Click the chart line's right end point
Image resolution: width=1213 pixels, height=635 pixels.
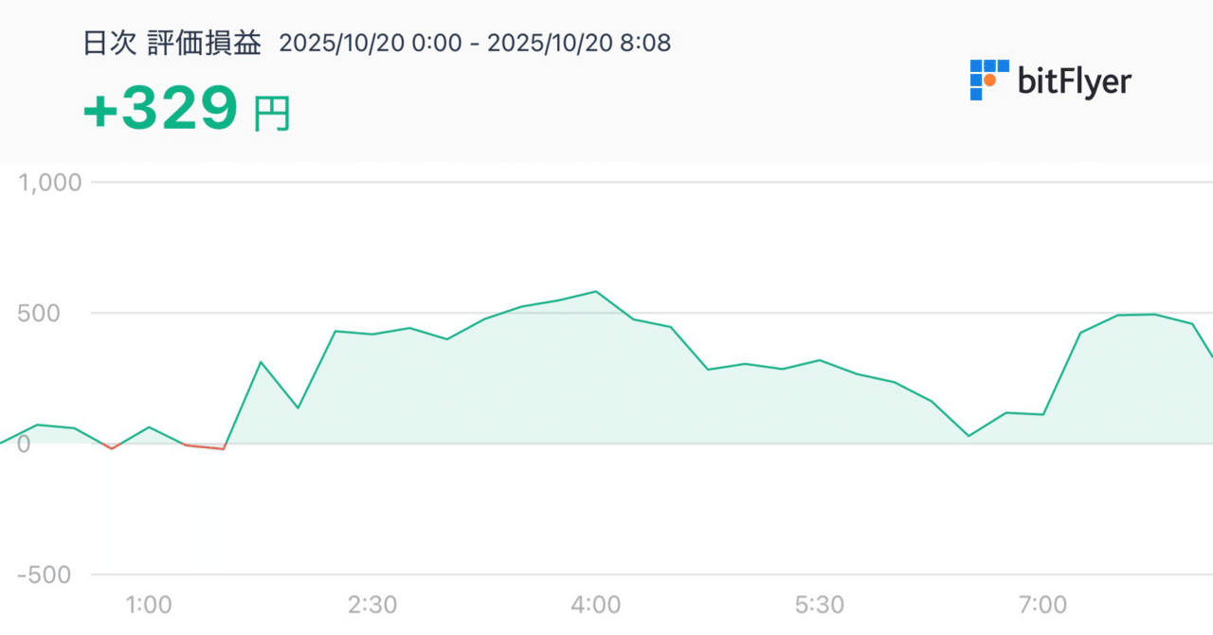point(1210,354)
